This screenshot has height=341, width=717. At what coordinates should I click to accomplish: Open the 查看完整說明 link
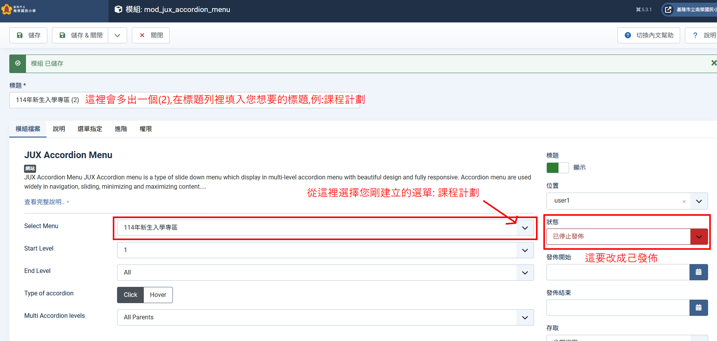pos(45,202)
